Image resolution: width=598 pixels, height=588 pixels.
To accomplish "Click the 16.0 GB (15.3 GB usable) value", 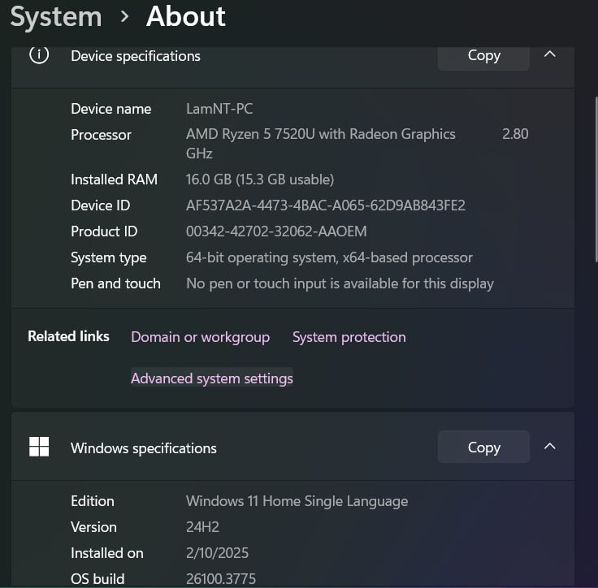I will tap(260, 179).
